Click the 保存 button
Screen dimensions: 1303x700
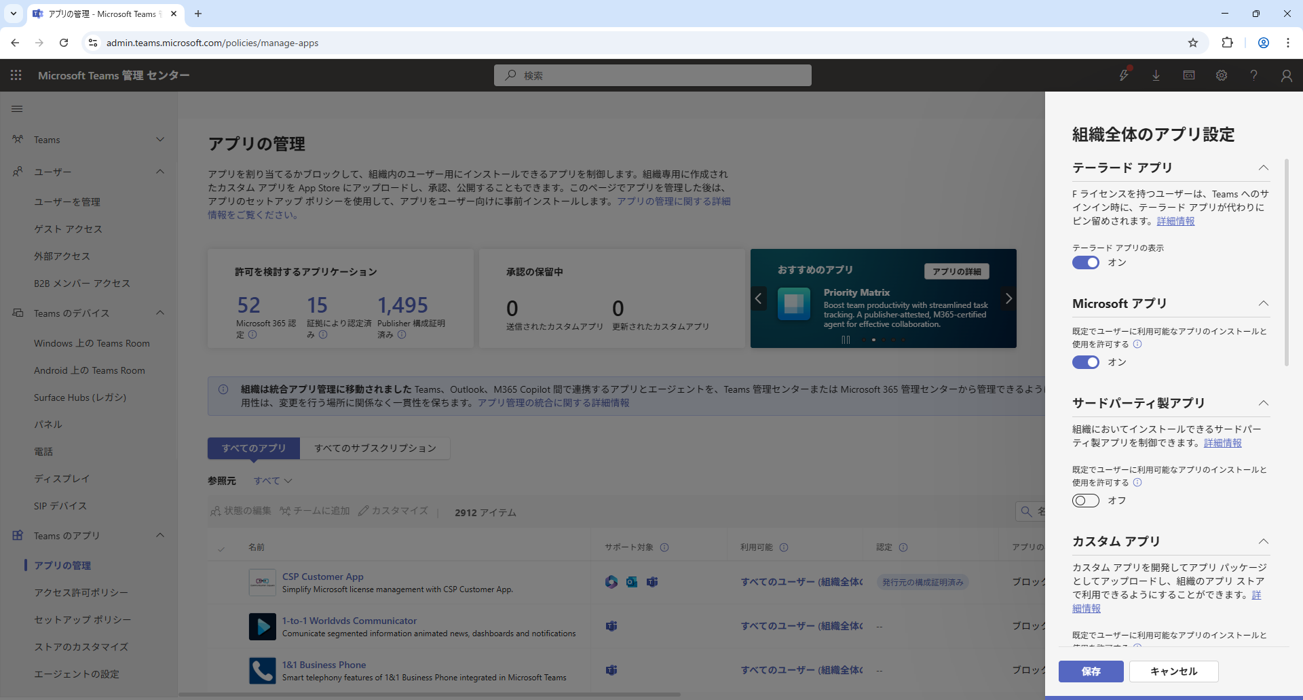click(1091, 672)
